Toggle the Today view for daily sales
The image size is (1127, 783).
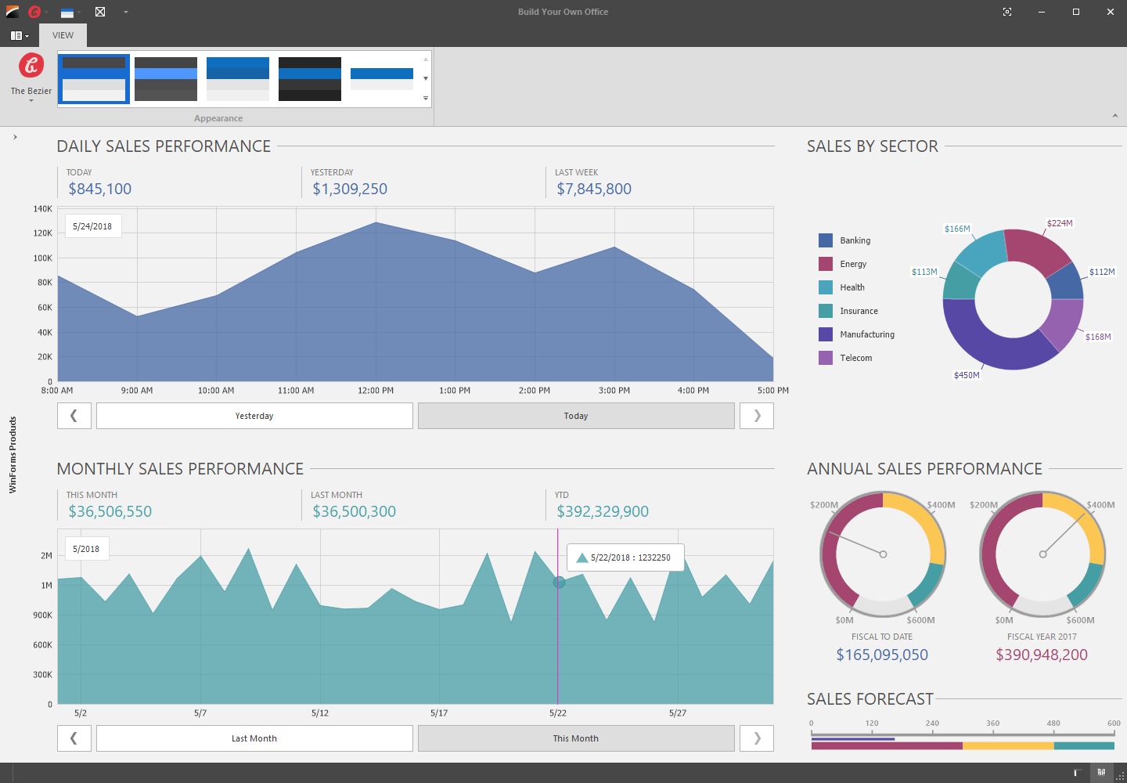pyautogui.click(x=576, y=416)
